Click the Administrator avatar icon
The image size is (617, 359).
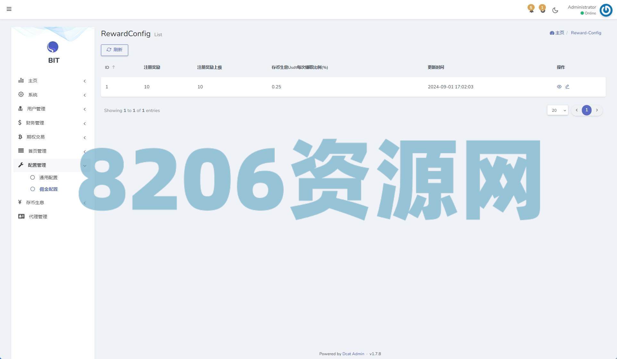pos(606,10)
